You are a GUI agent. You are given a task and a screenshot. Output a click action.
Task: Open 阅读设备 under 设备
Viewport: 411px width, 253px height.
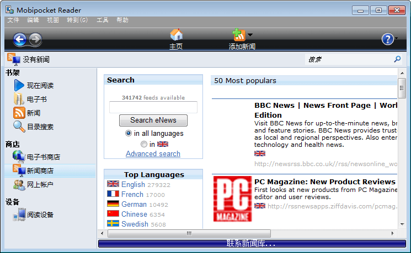click(x=40, y=215)
